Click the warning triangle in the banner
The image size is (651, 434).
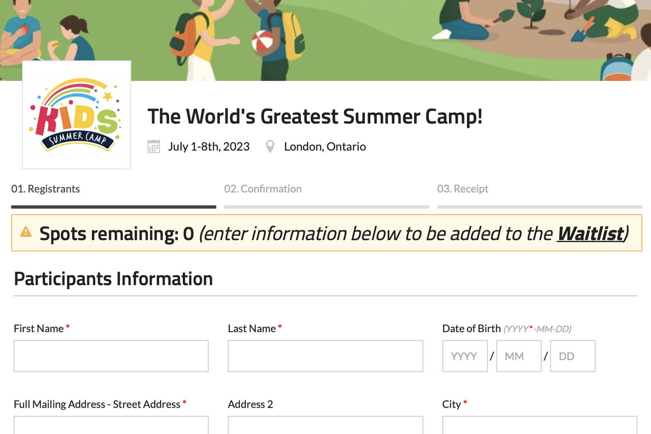[26, 233]
